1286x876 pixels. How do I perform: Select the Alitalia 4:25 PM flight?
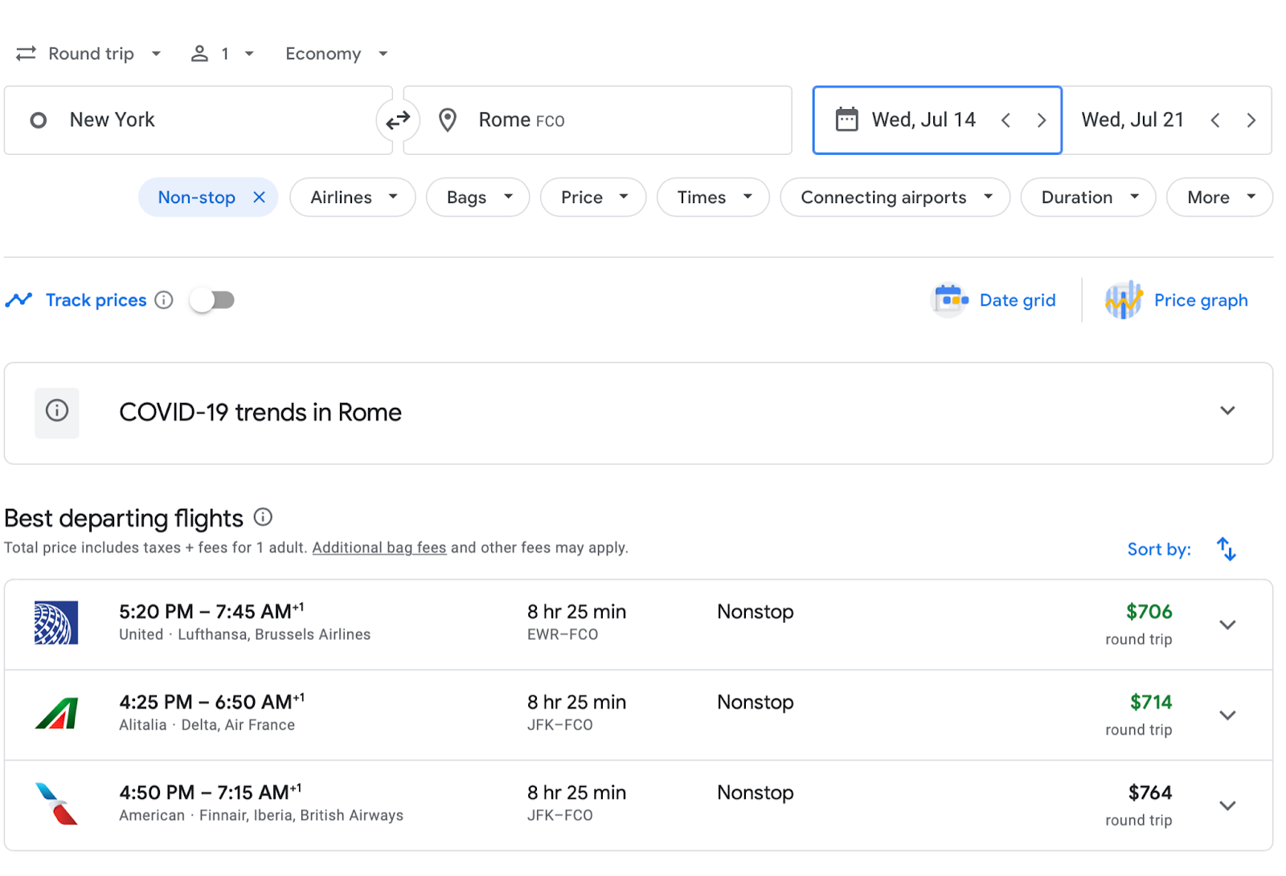[563, 715]
